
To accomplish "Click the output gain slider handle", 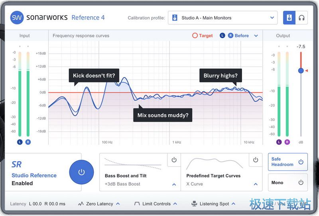I will click(301, 70).
